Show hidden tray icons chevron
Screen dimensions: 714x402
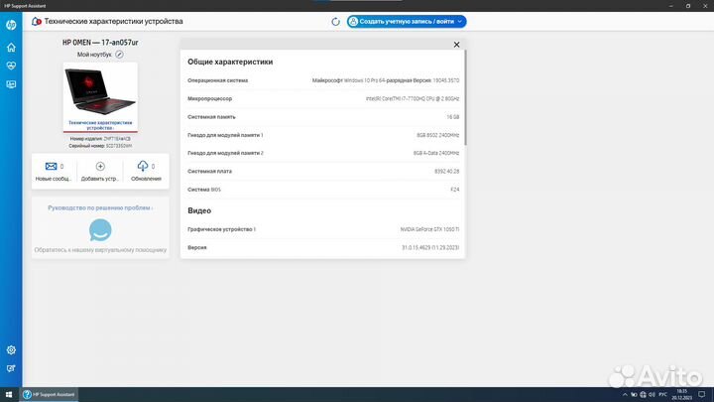(x=625, y=395)
